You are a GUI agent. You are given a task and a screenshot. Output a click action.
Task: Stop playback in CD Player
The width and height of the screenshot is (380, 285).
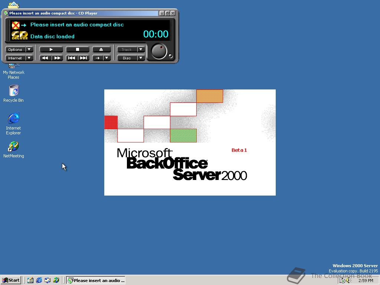pos(78,49)
